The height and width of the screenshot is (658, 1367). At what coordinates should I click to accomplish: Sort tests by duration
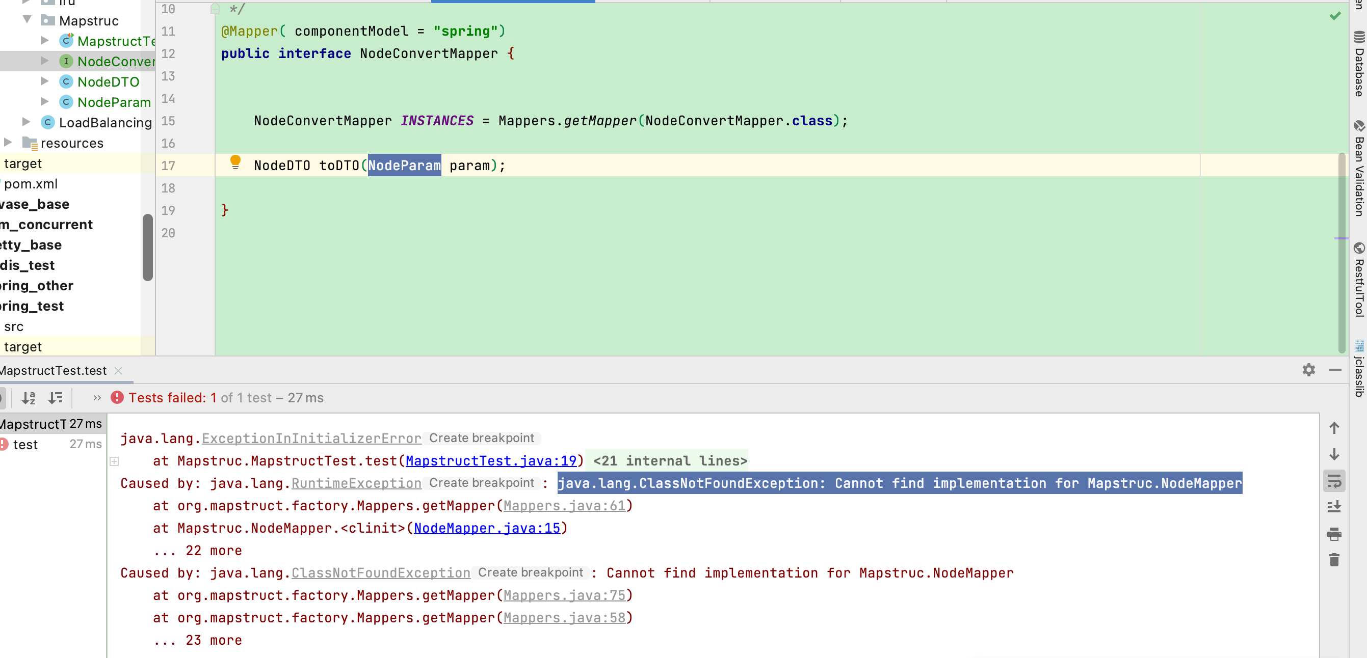[55, 398]
